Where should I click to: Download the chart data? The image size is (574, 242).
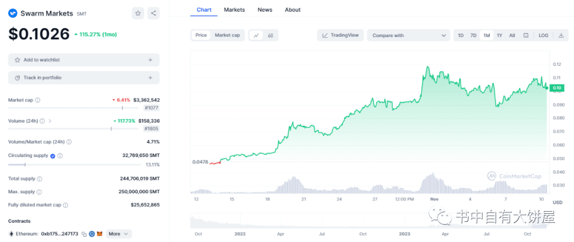[x=561, y=36]
